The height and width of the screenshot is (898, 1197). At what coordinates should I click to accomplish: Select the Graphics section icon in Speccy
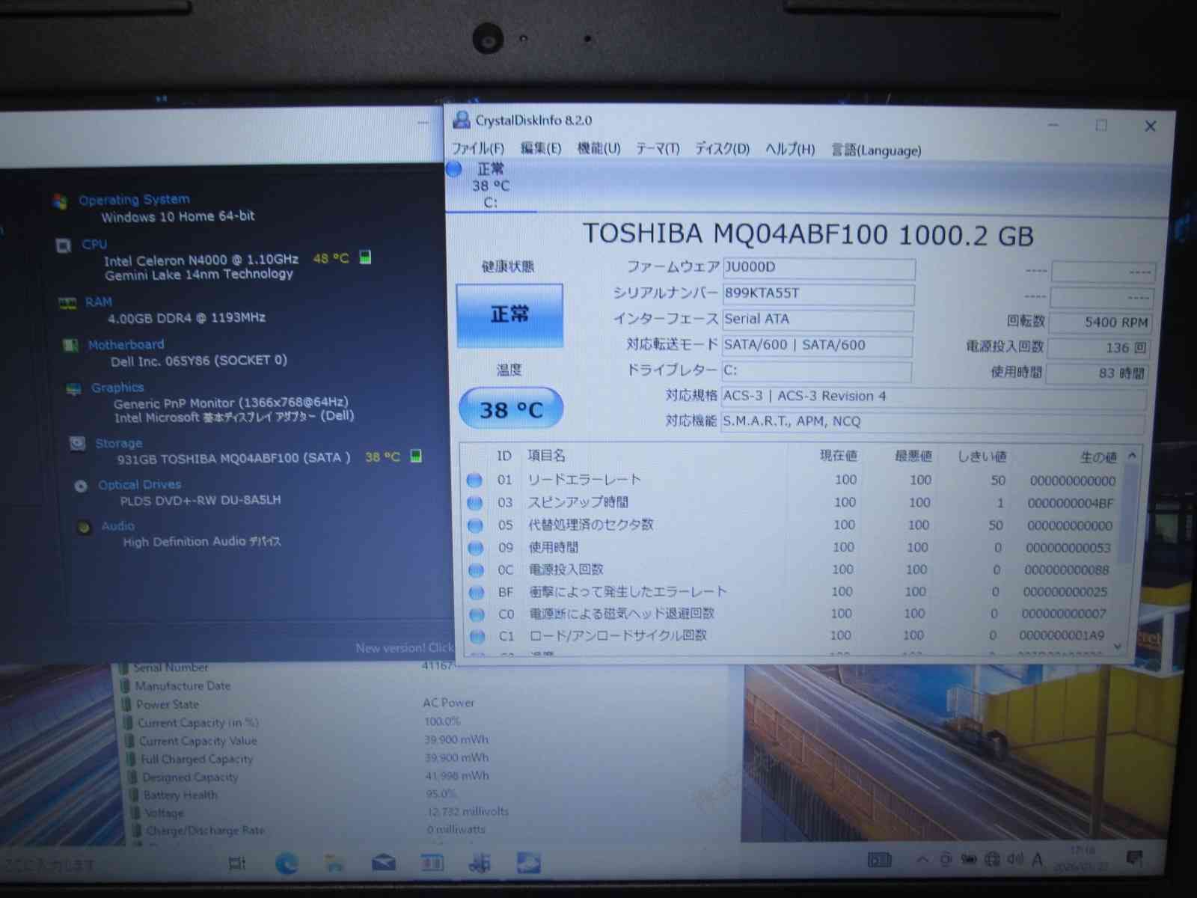74,387
